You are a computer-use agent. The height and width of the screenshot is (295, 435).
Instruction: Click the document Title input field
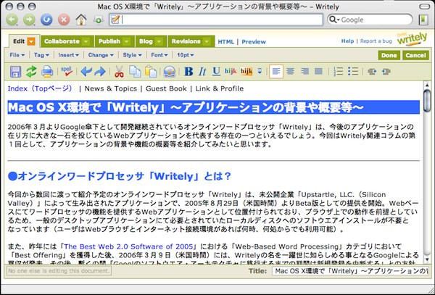point(350,271)
